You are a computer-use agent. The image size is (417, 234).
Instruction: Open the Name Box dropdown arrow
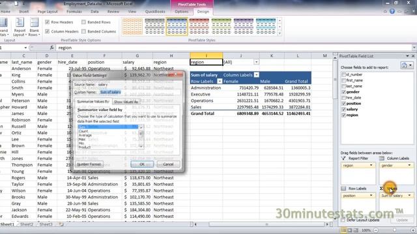click(25, 47)
